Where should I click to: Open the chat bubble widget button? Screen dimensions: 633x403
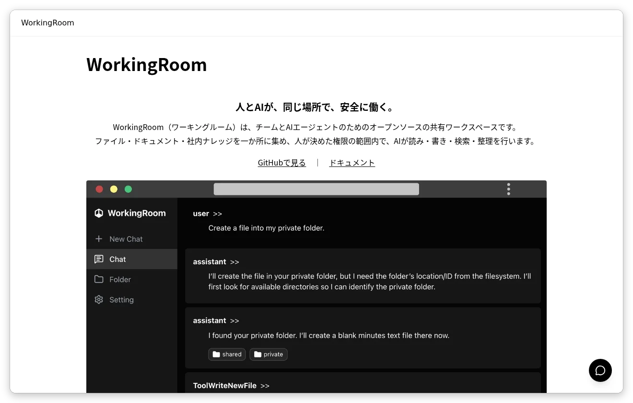(x=600, y=370)
